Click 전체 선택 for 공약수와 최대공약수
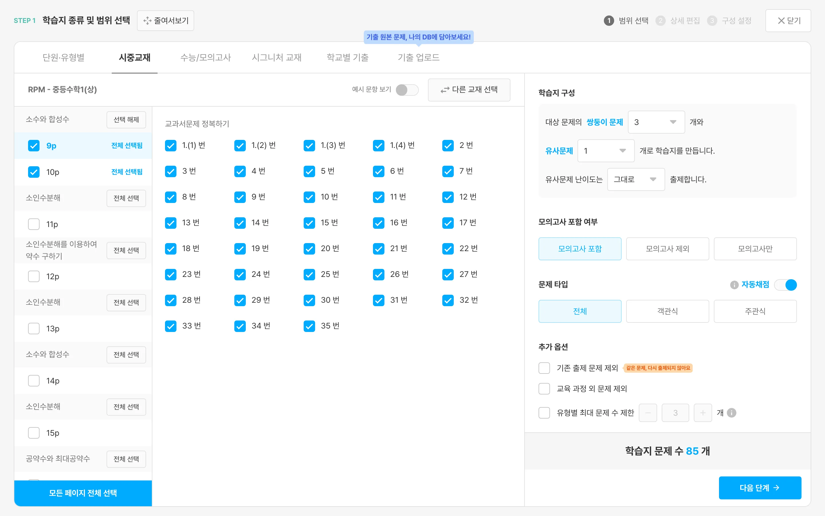This screenshot has width=825, height=516. pyautogui.click(x=126, y=459)
